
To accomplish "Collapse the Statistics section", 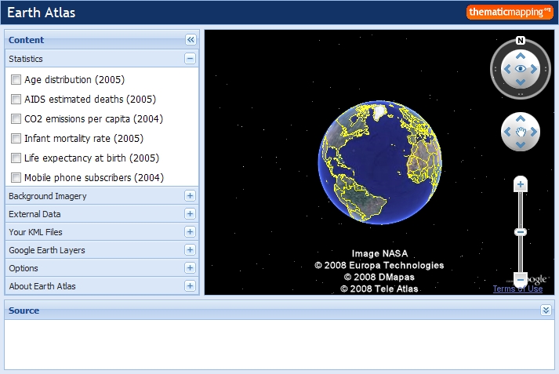I will click(x=190, y=59).
